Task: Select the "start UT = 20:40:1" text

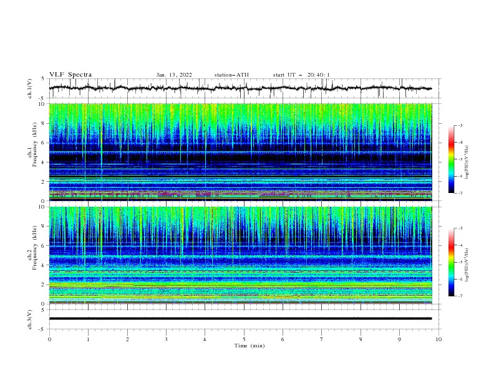Action: click(301, 75)
